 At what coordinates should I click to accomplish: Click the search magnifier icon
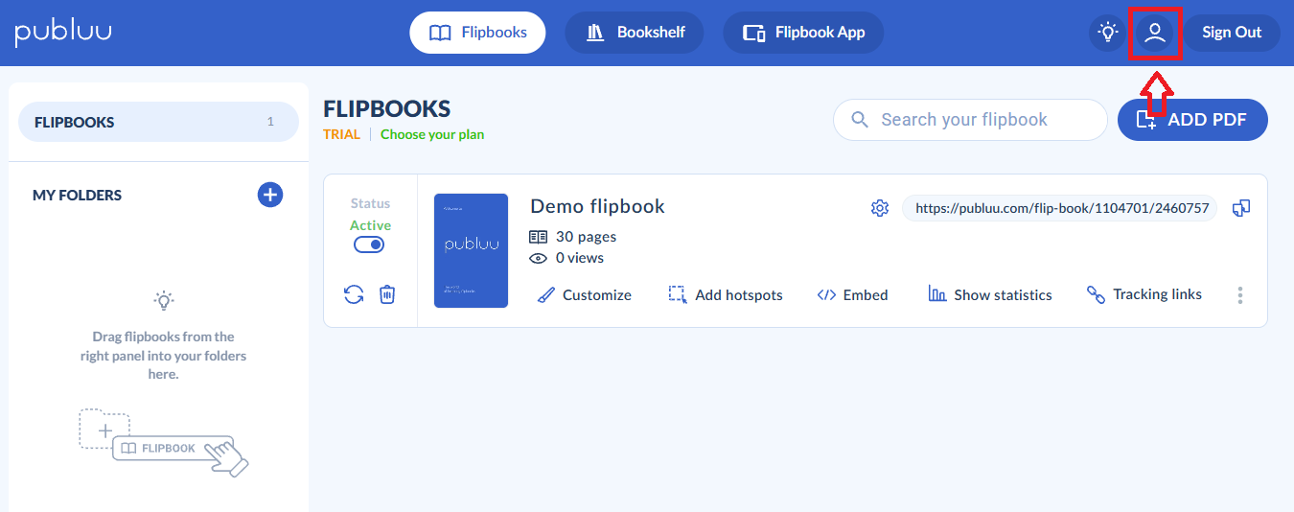(x=861, y=120)
